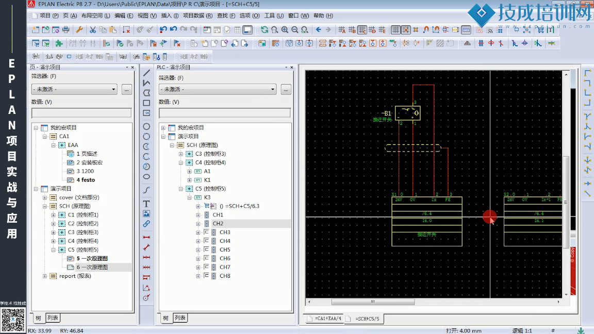
Task: Select the Insert Image tool
Action: 146,213
